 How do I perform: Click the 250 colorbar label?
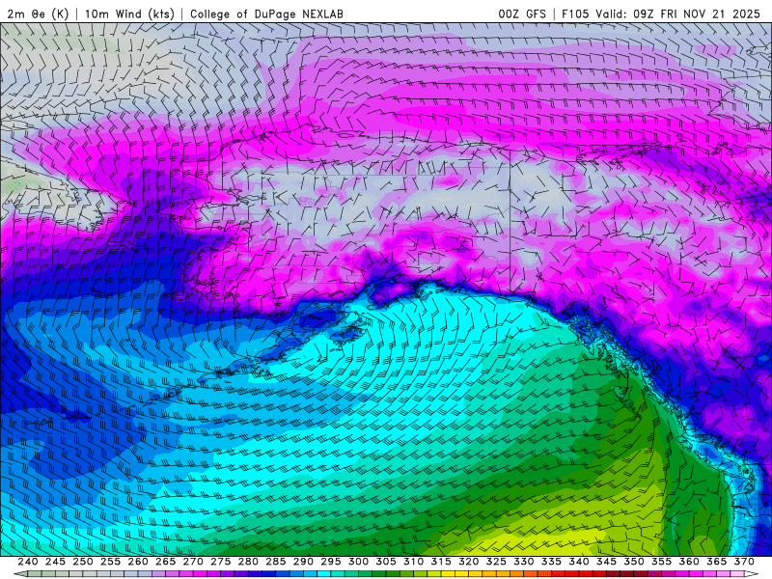[x=82, y=562]
